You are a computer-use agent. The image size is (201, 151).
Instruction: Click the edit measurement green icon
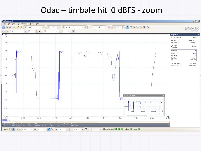coord(119,129)
